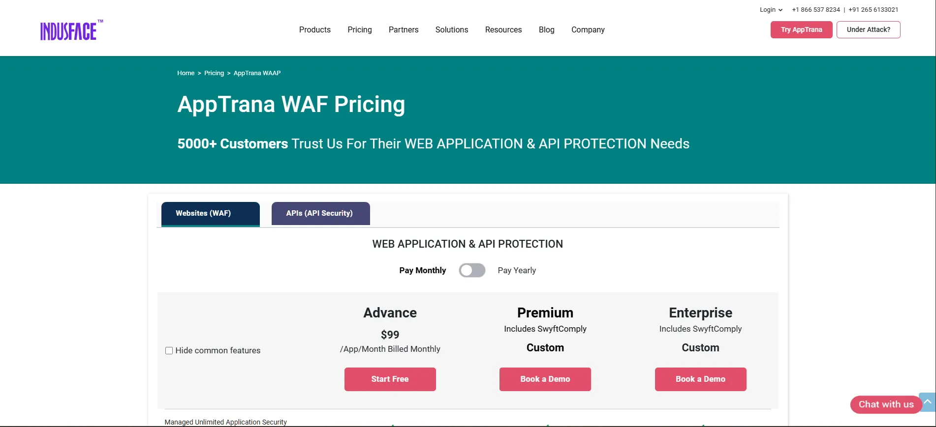
Task: Click the Under Attack? button
Action: click(869, 29)
